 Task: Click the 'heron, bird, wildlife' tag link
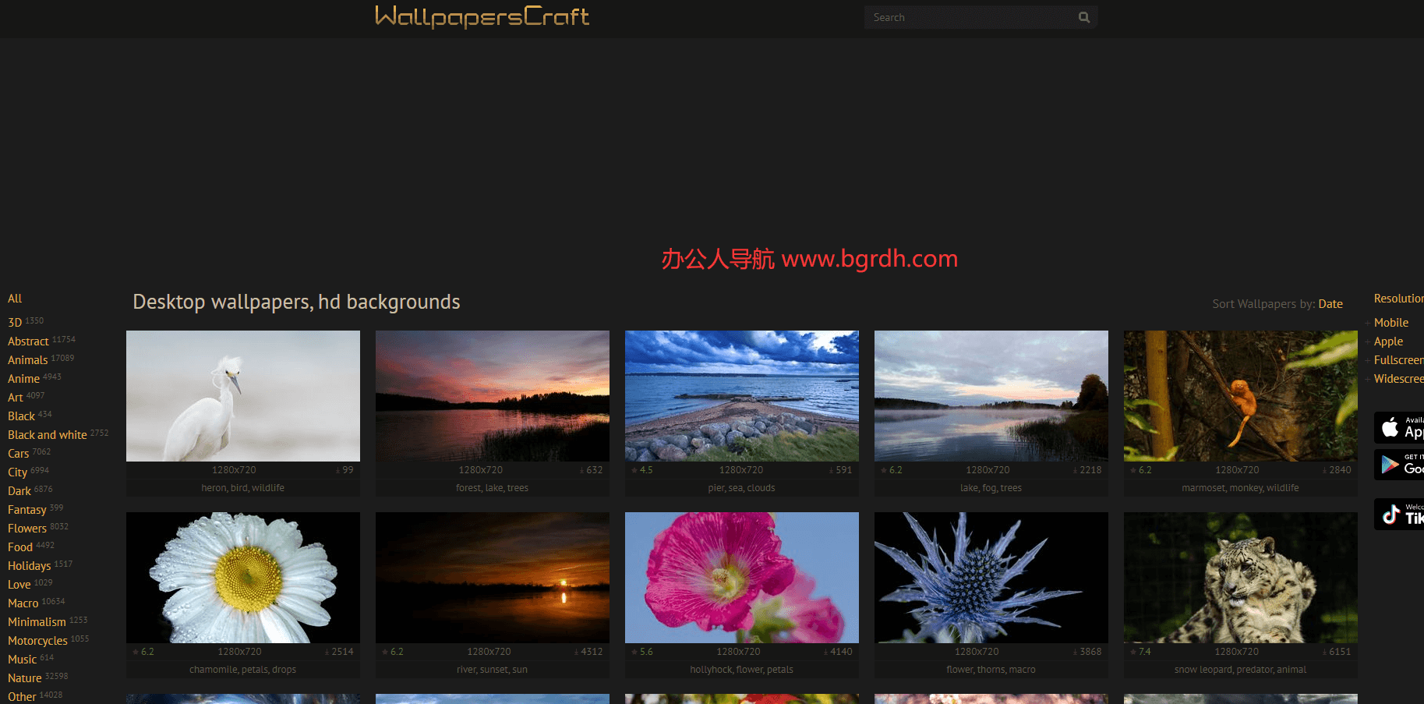pos(242,488)
